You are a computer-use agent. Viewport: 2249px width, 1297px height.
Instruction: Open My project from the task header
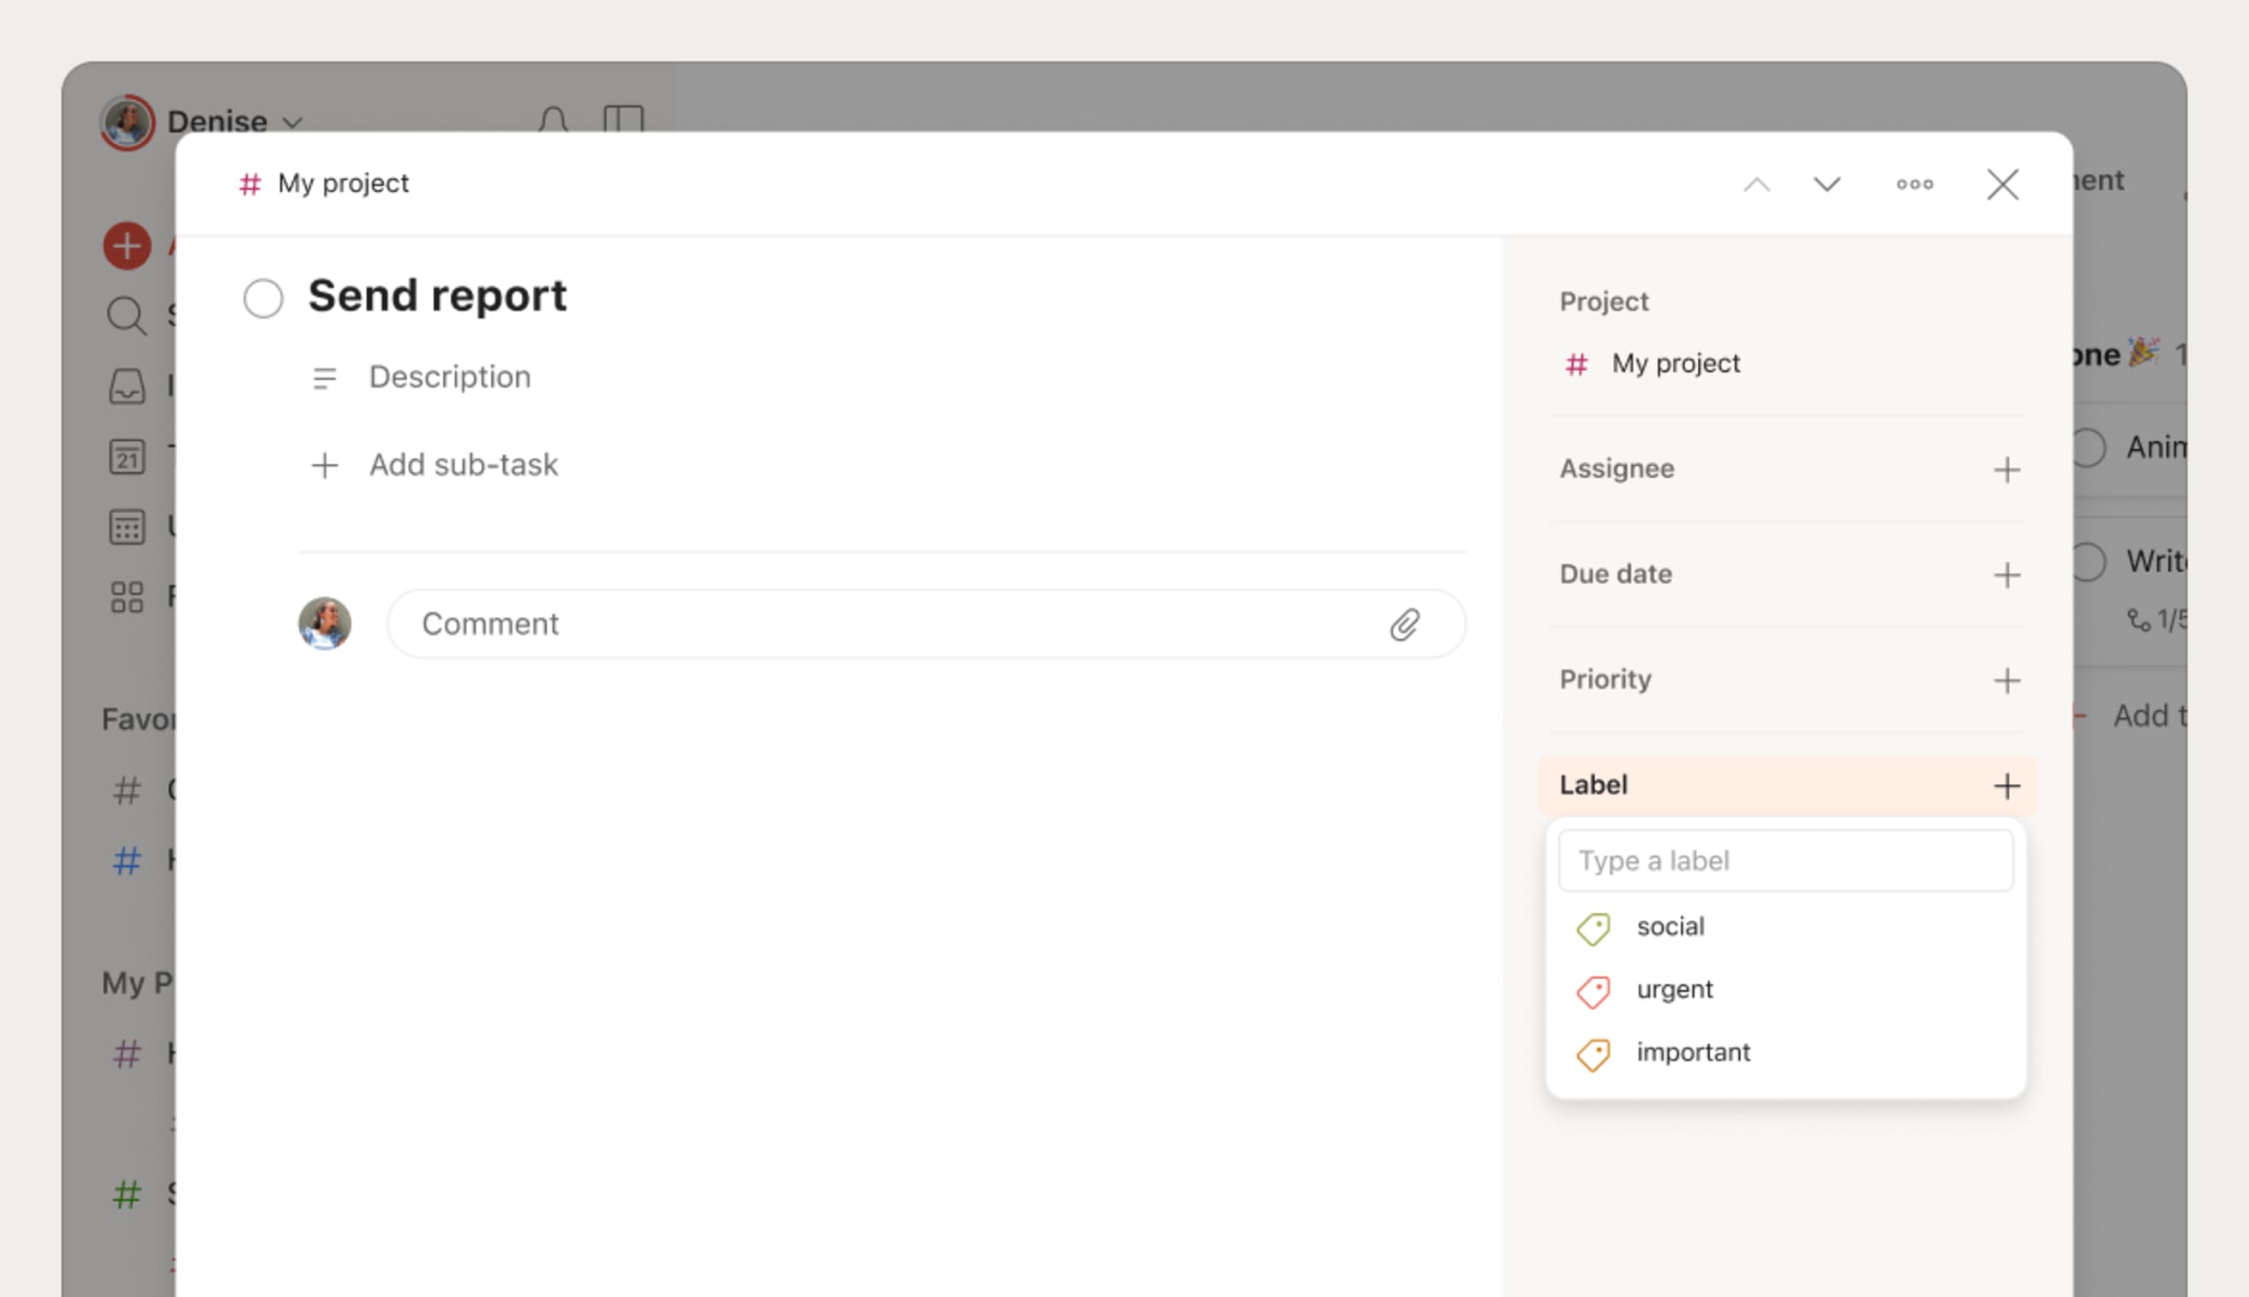(342, 182)
